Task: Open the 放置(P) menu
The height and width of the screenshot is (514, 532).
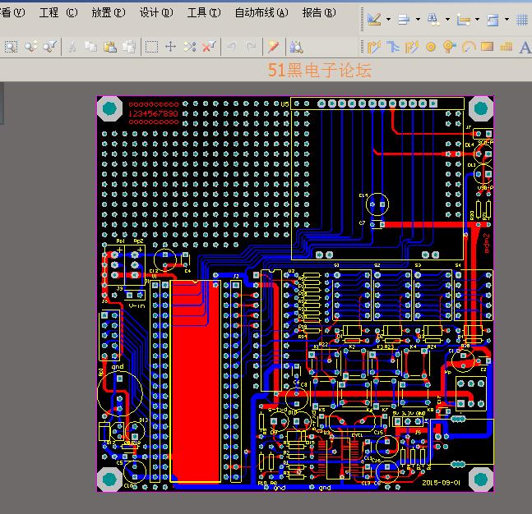Action: tap(108, 13)
